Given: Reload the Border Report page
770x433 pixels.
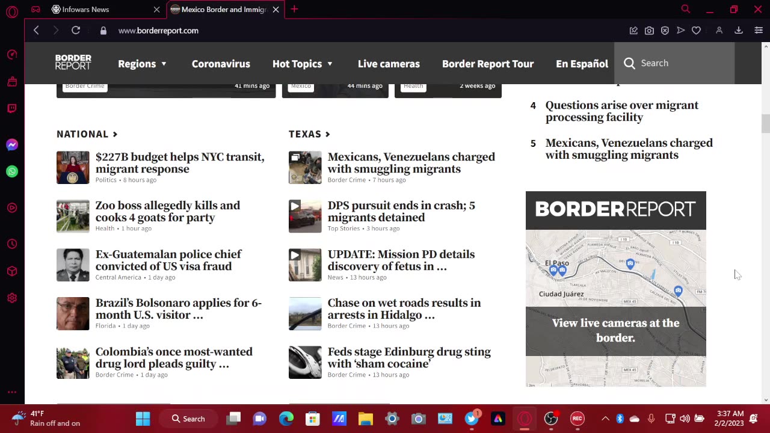Looking at the screenshot, I should pyautogui.click(x=76, y=30).
